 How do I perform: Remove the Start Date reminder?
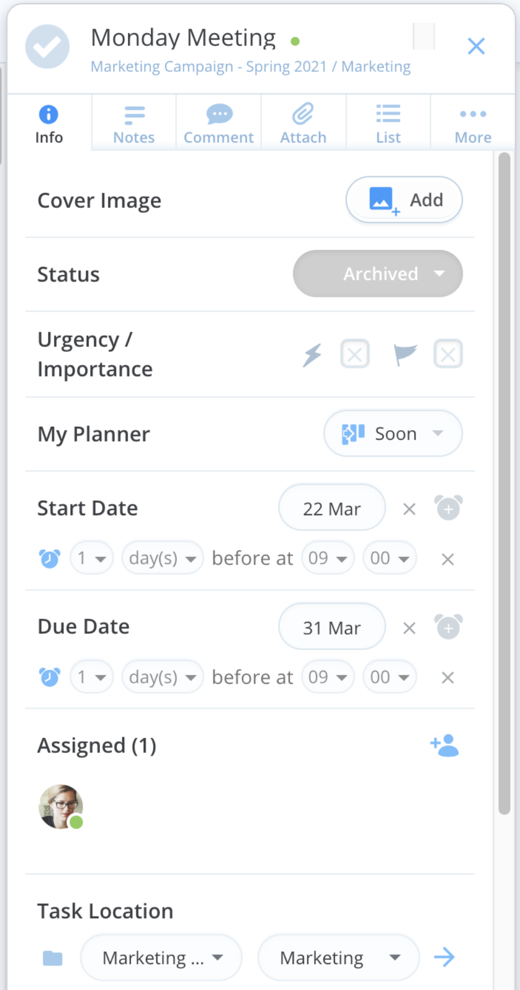(447, 558)
